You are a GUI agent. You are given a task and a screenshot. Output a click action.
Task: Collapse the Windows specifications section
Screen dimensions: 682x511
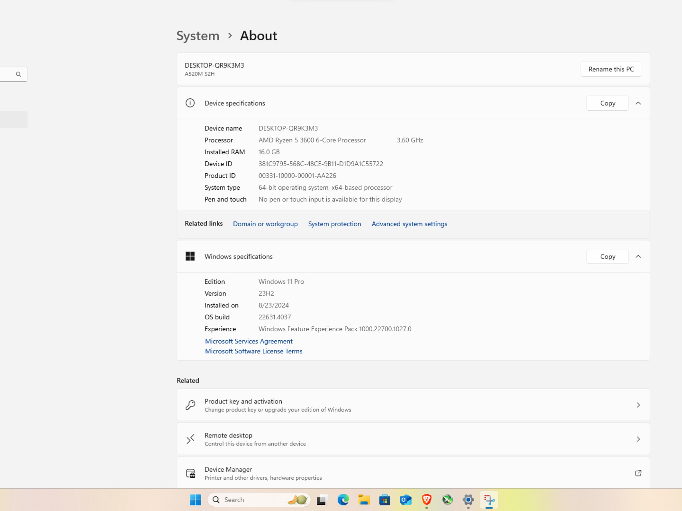638,256
